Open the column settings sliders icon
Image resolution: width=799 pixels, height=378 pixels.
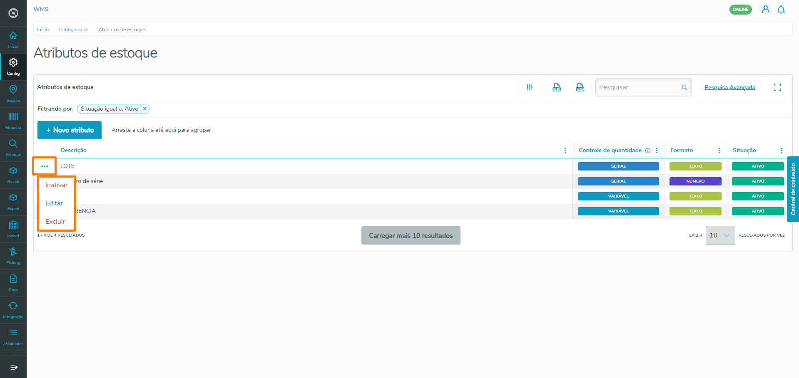530,87
